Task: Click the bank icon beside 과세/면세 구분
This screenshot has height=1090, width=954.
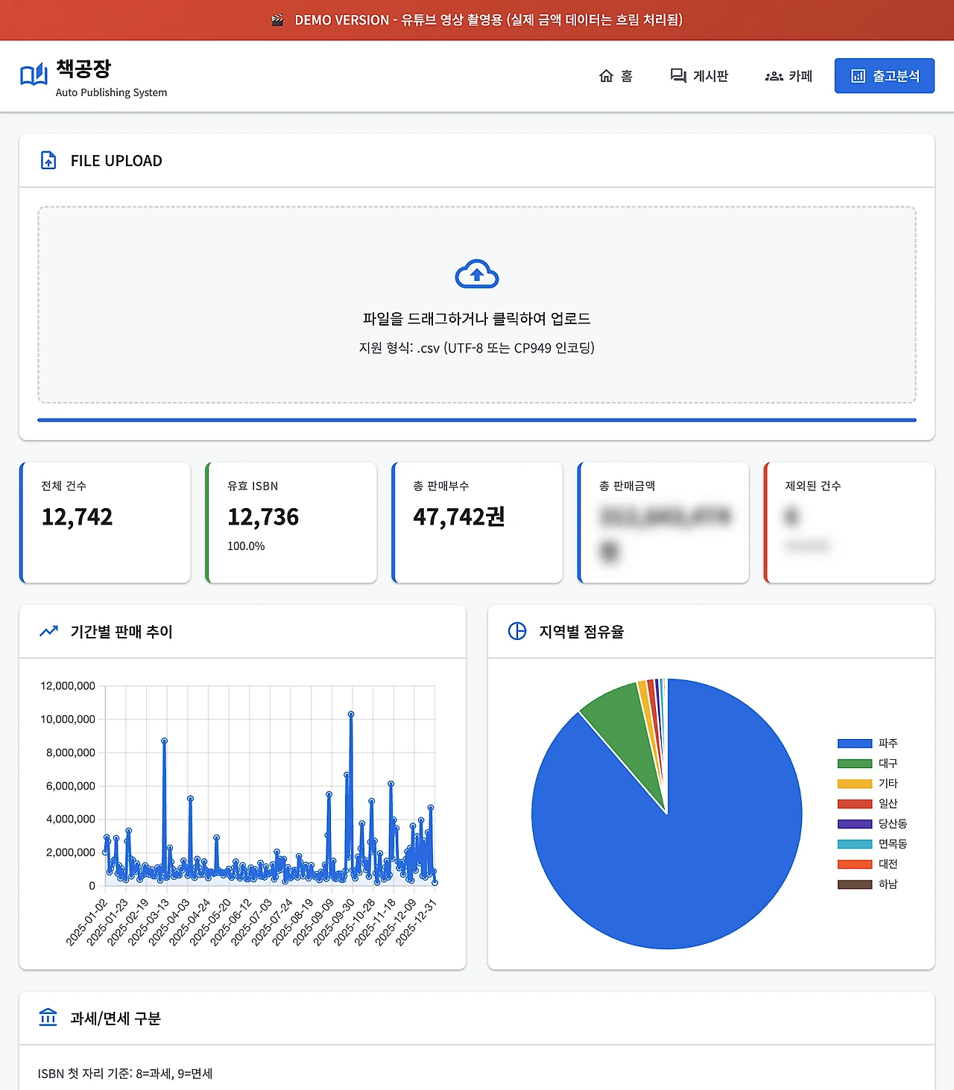Action: [x=48, y=1017]
